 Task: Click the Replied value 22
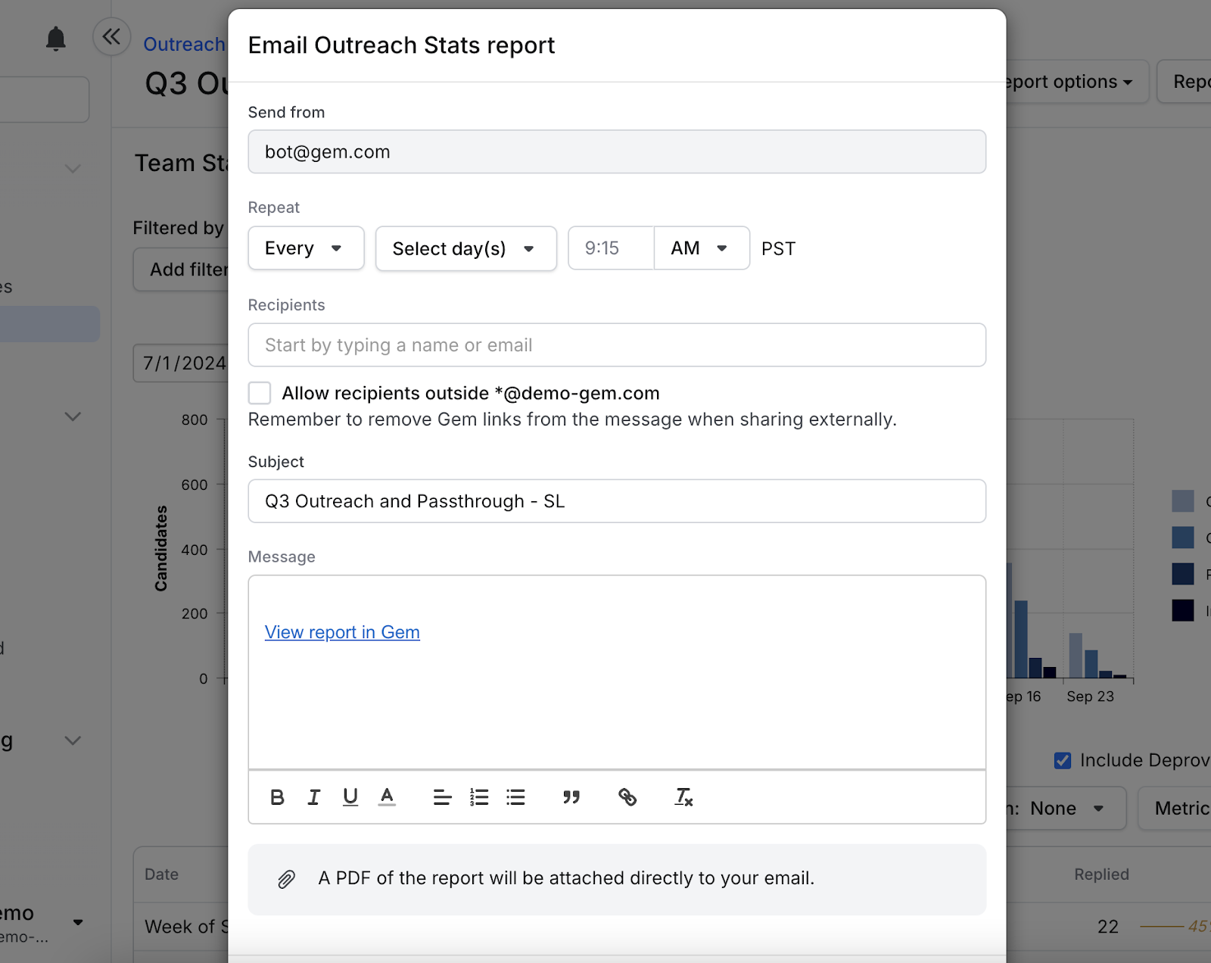pos(1108,927)
